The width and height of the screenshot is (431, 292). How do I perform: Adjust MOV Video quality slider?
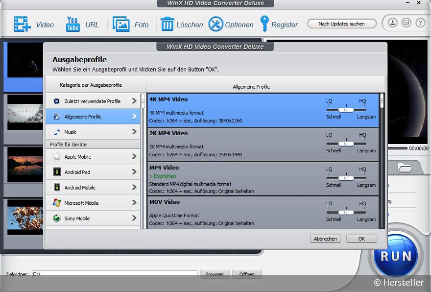[346, 213]
